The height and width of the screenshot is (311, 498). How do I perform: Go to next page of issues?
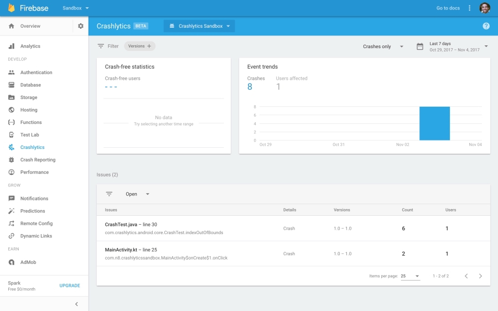coord(480,276)
